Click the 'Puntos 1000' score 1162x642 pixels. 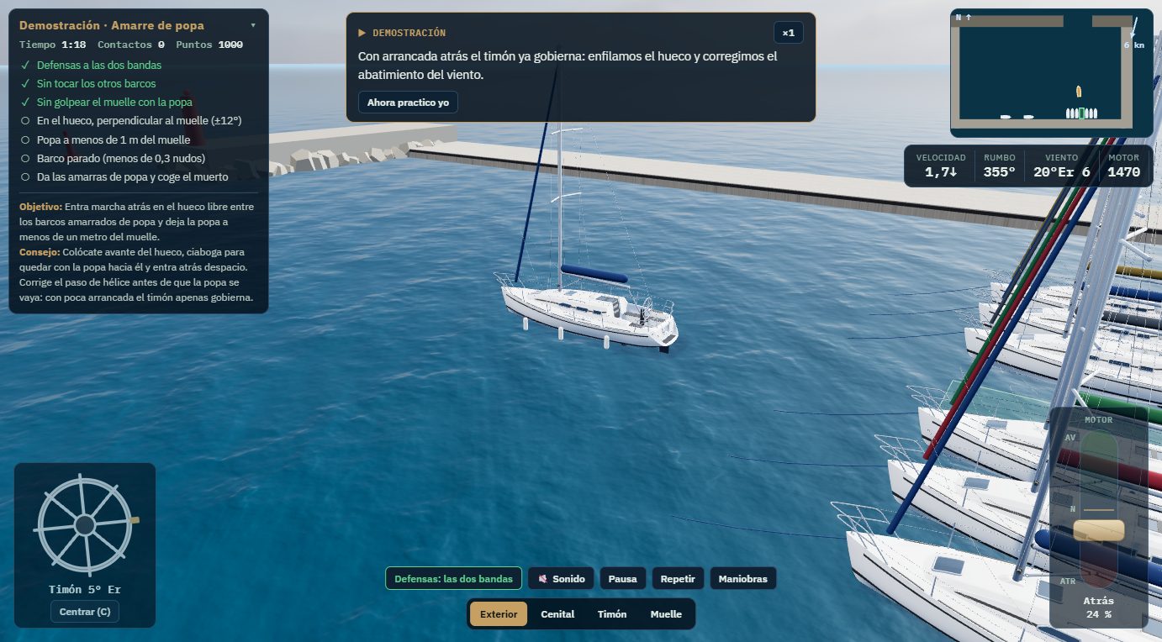(x=209, y=45)
